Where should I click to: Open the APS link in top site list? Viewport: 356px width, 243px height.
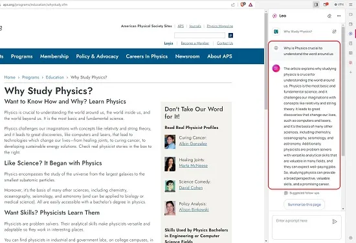click(181, 26)
